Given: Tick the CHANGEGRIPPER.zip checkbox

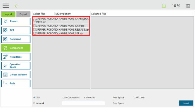Looking at the screenshot, I should coord(34,20).
